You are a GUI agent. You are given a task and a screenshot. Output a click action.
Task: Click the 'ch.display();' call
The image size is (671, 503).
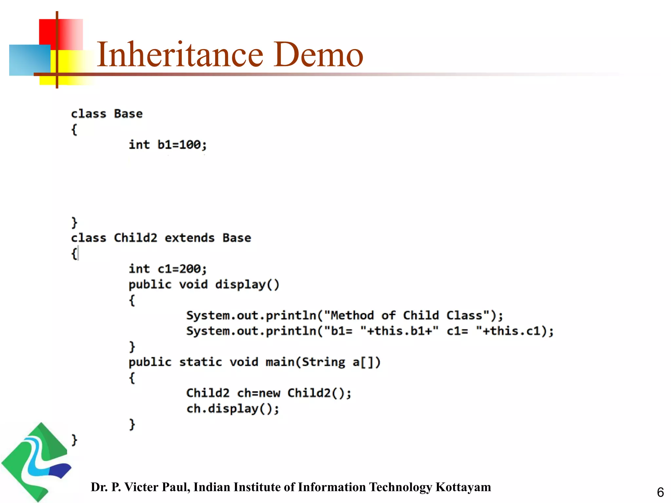[x=233, y=409]
